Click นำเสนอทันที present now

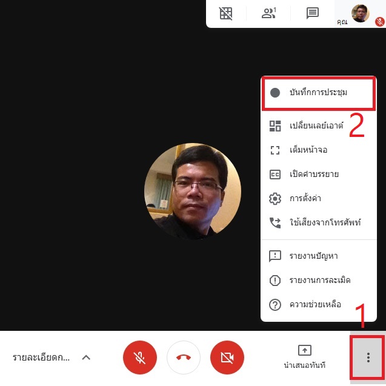point(305,357)
